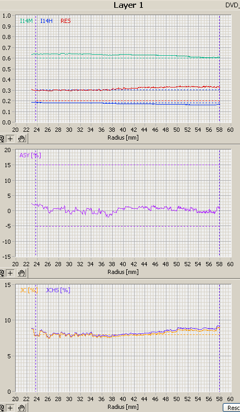The width and height of the screenshot is (240, 412).
Task: Expand the zoom options under the JC chart
Action: point(2,408)
